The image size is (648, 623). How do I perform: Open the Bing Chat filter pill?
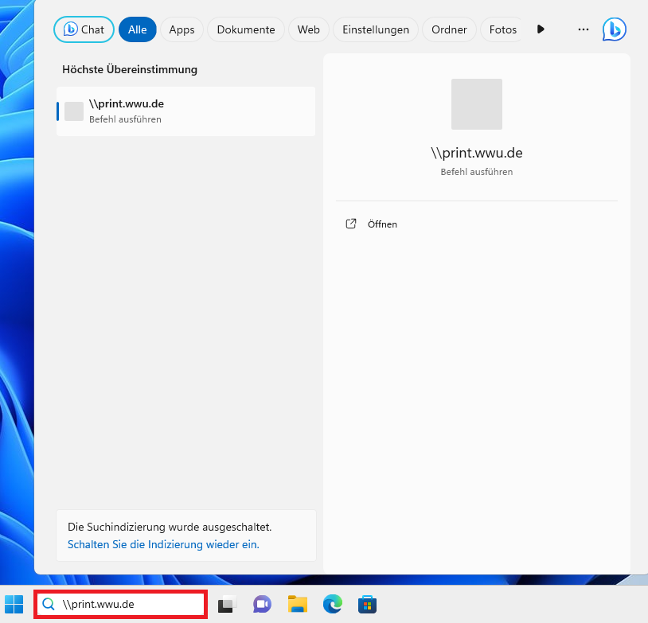click(x=84, y=29)
